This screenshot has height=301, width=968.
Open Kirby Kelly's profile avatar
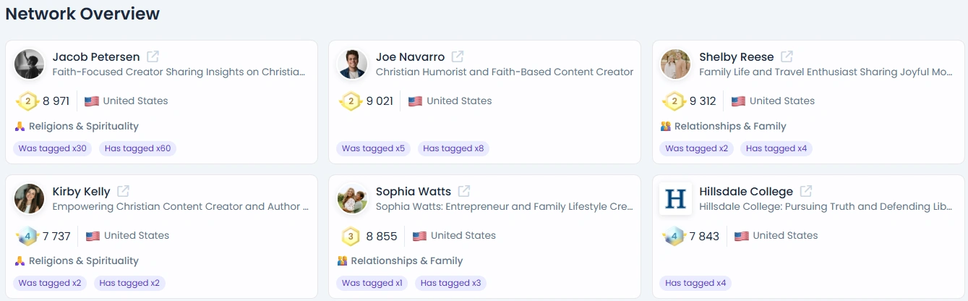30,199
